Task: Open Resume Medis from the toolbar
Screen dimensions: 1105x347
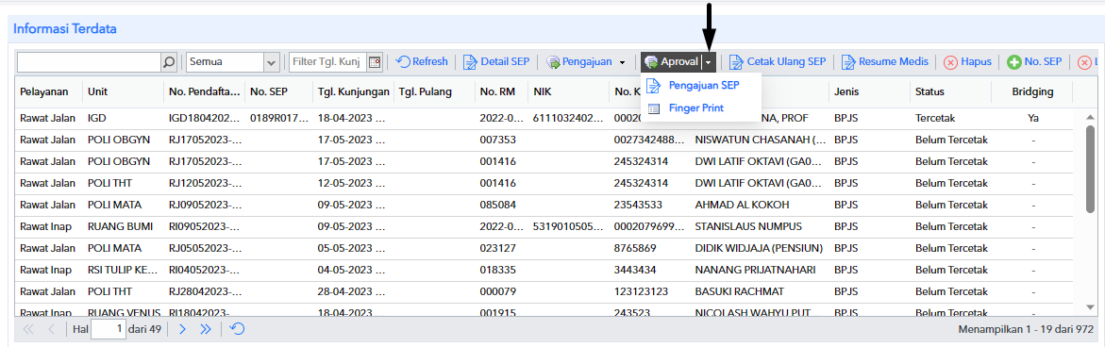Action: (885, 62)
